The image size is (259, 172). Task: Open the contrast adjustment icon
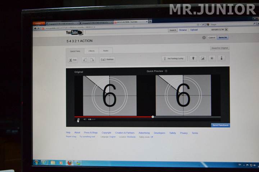coord(203,58)
